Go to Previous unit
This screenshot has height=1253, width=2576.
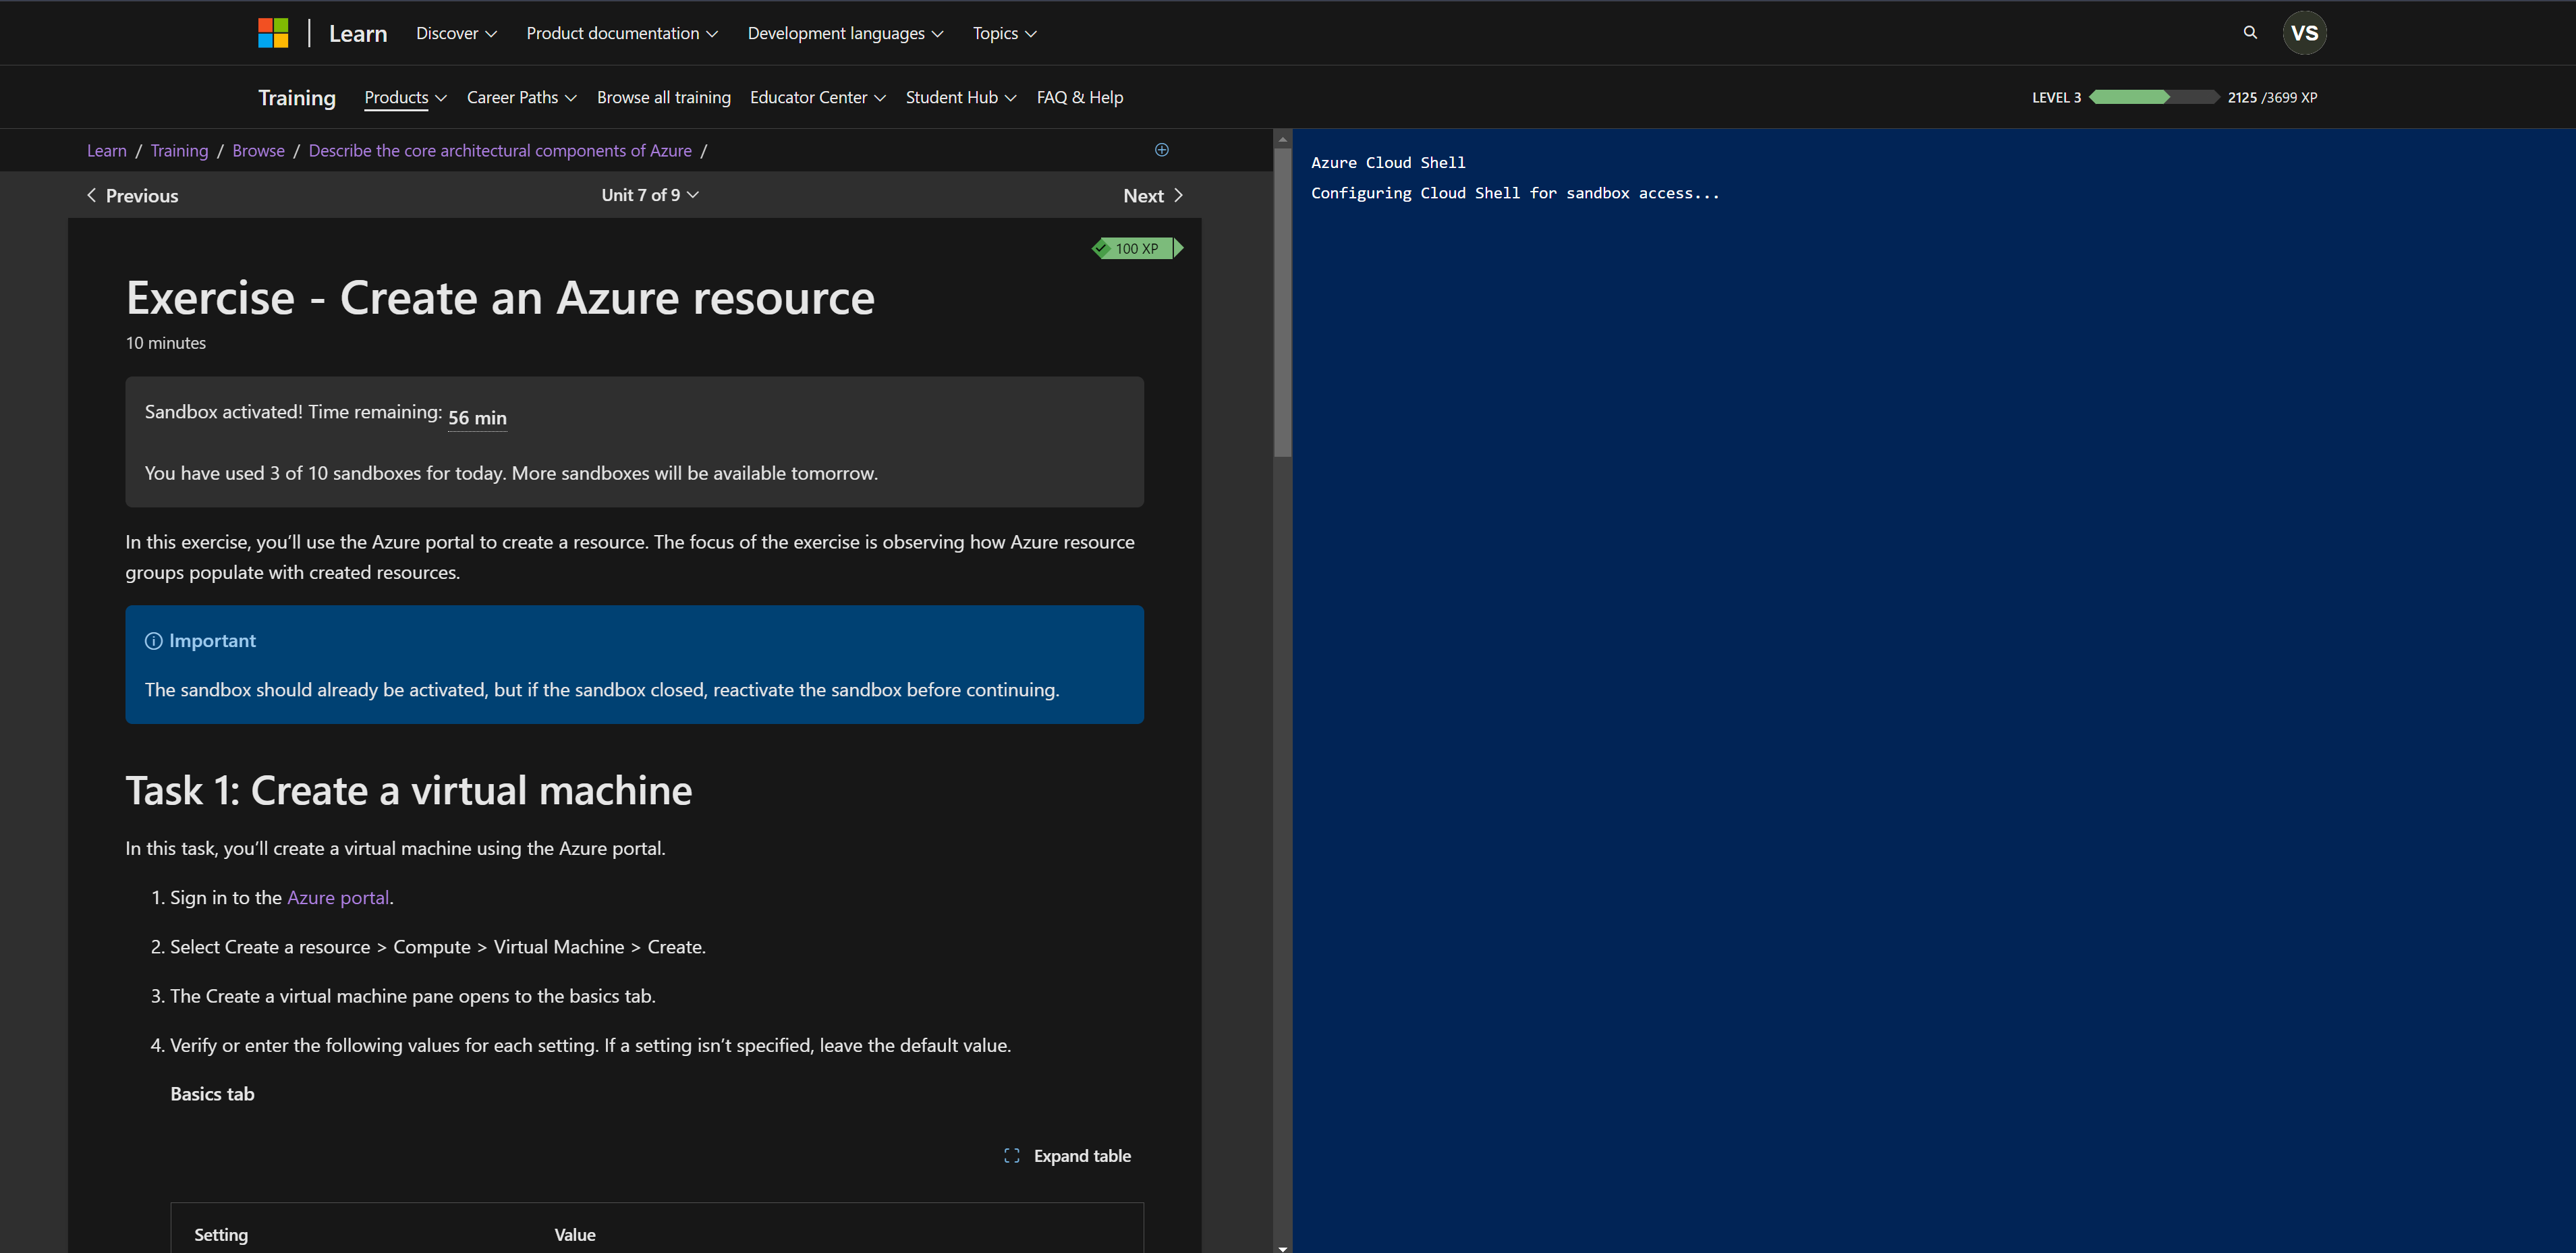pos(132,196)
